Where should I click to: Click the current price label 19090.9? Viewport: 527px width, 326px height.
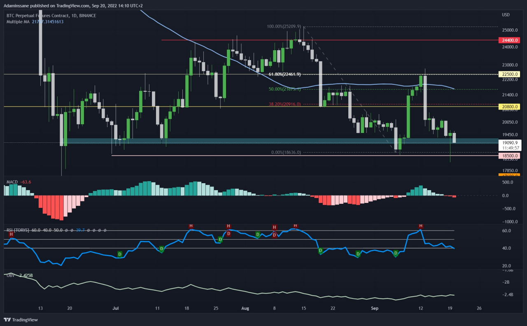click(509, 142)
